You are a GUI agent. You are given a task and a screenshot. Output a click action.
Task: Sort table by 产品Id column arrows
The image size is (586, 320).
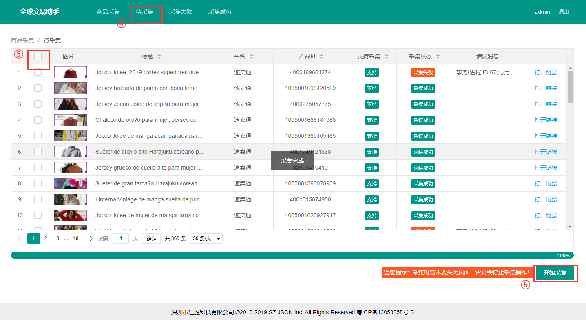[321, 56]
